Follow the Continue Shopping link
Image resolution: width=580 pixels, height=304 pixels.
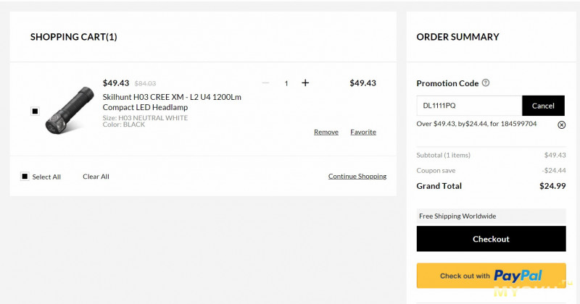[x=357, y=176]
